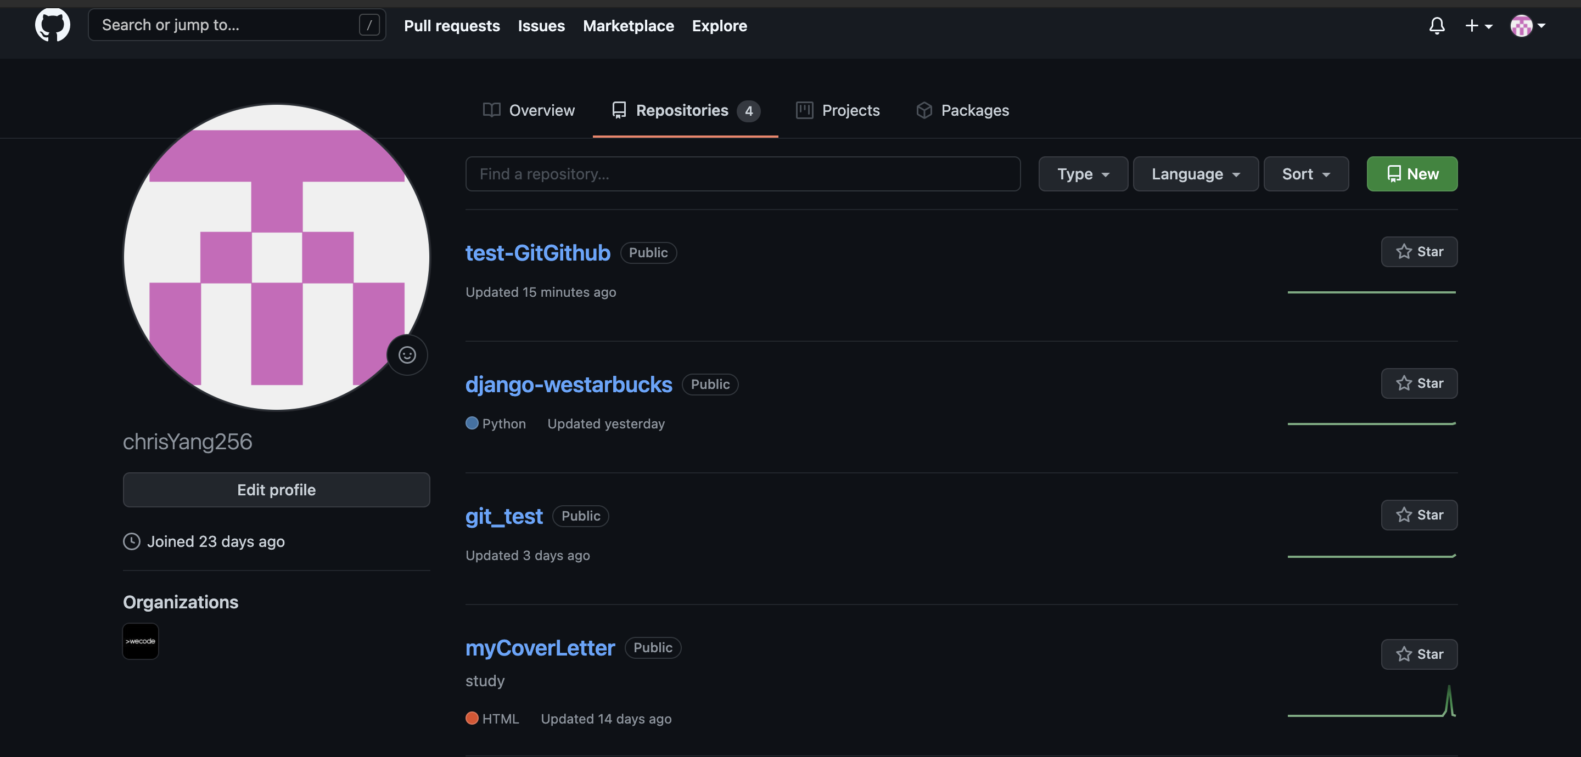1581x757 pixels.
Task: Expand the Sort dropdown
Action: (1305, 174)
